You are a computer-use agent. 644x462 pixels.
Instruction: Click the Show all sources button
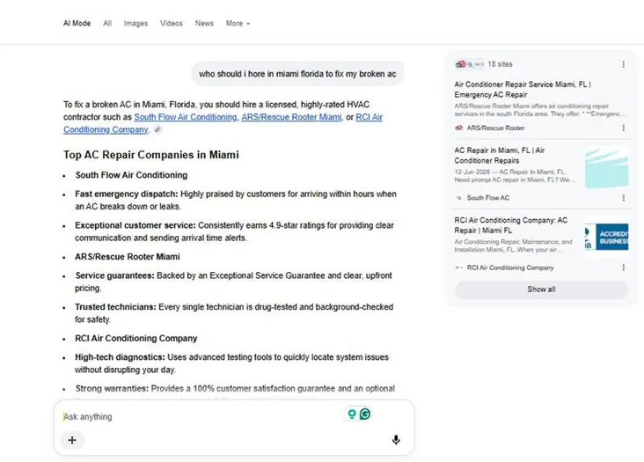(x=541, y=290)
